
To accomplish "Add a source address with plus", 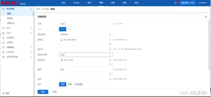I will point(110,44).
